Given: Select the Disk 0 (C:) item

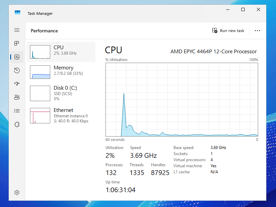Looking at the screenshot, I should point(61,93).
